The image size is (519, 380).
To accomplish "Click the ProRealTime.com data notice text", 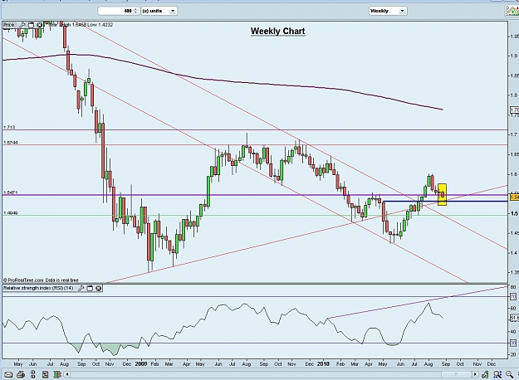I will [41, 280].
